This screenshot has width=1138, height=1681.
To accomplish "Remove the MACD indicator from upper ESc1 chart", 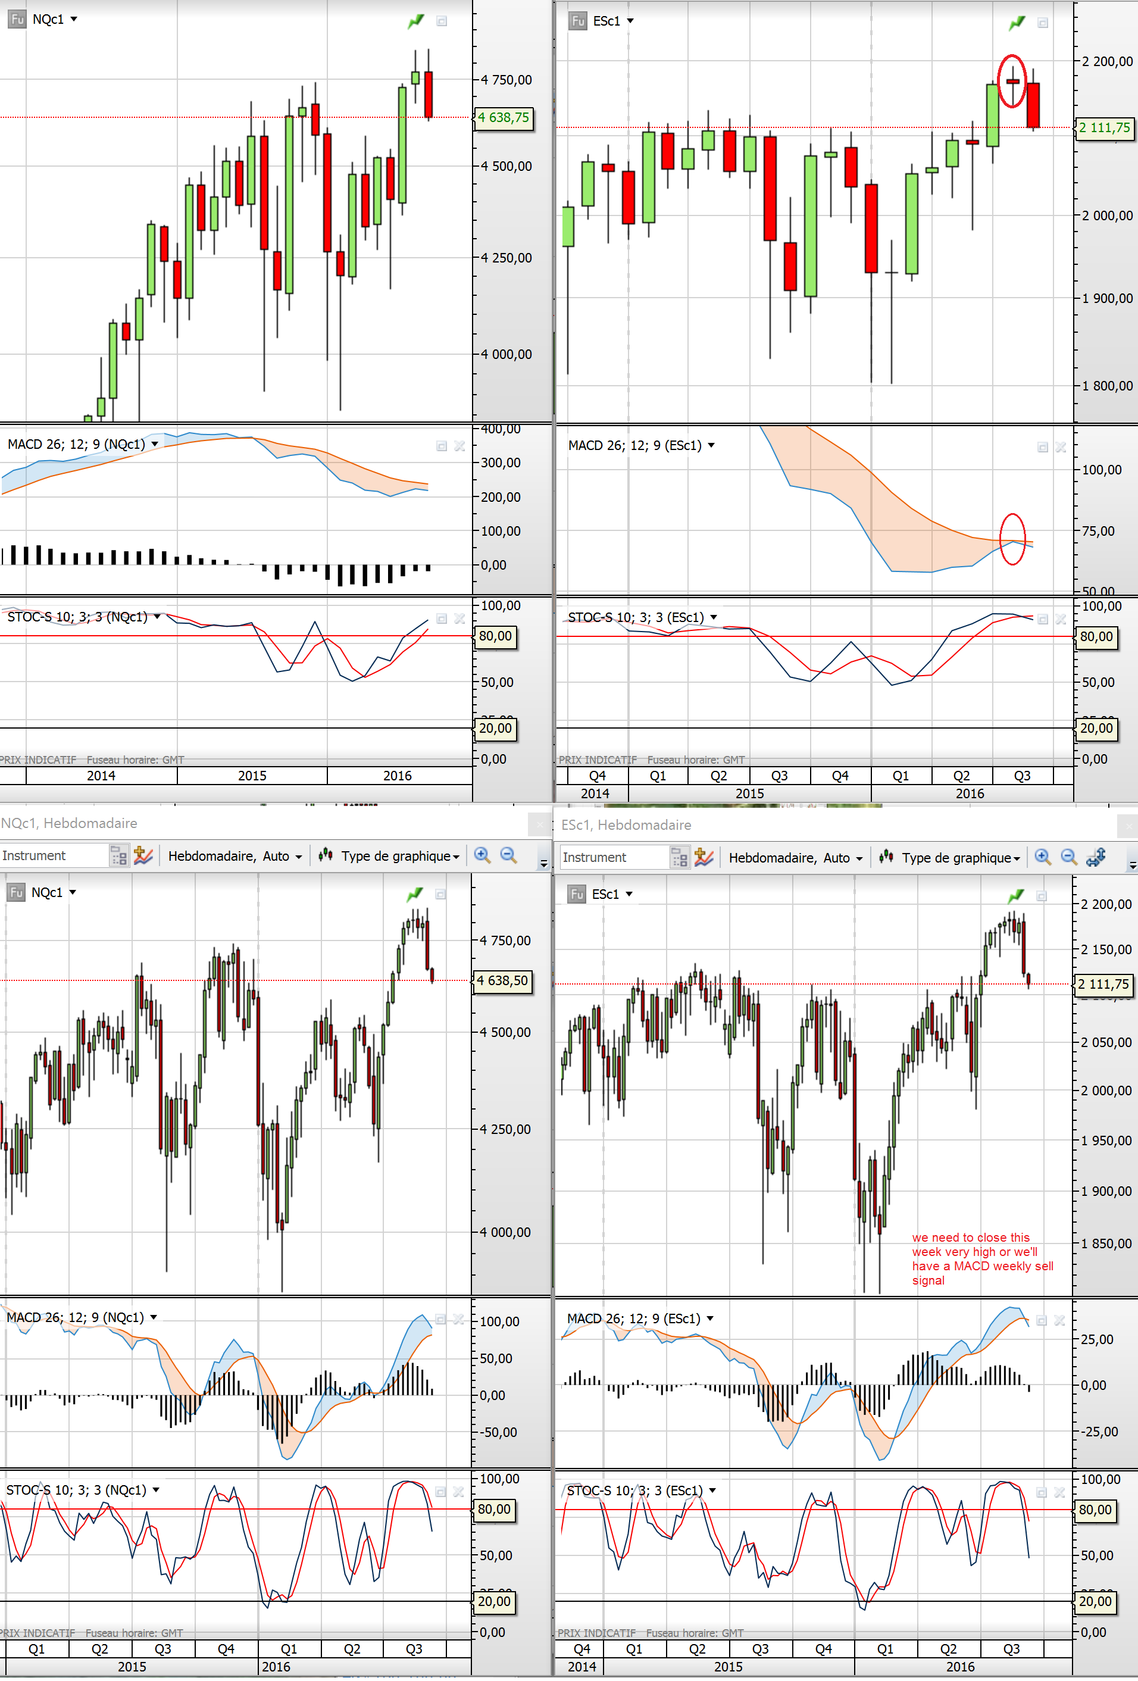I will pyautogui.click(x=1061, y=448).
